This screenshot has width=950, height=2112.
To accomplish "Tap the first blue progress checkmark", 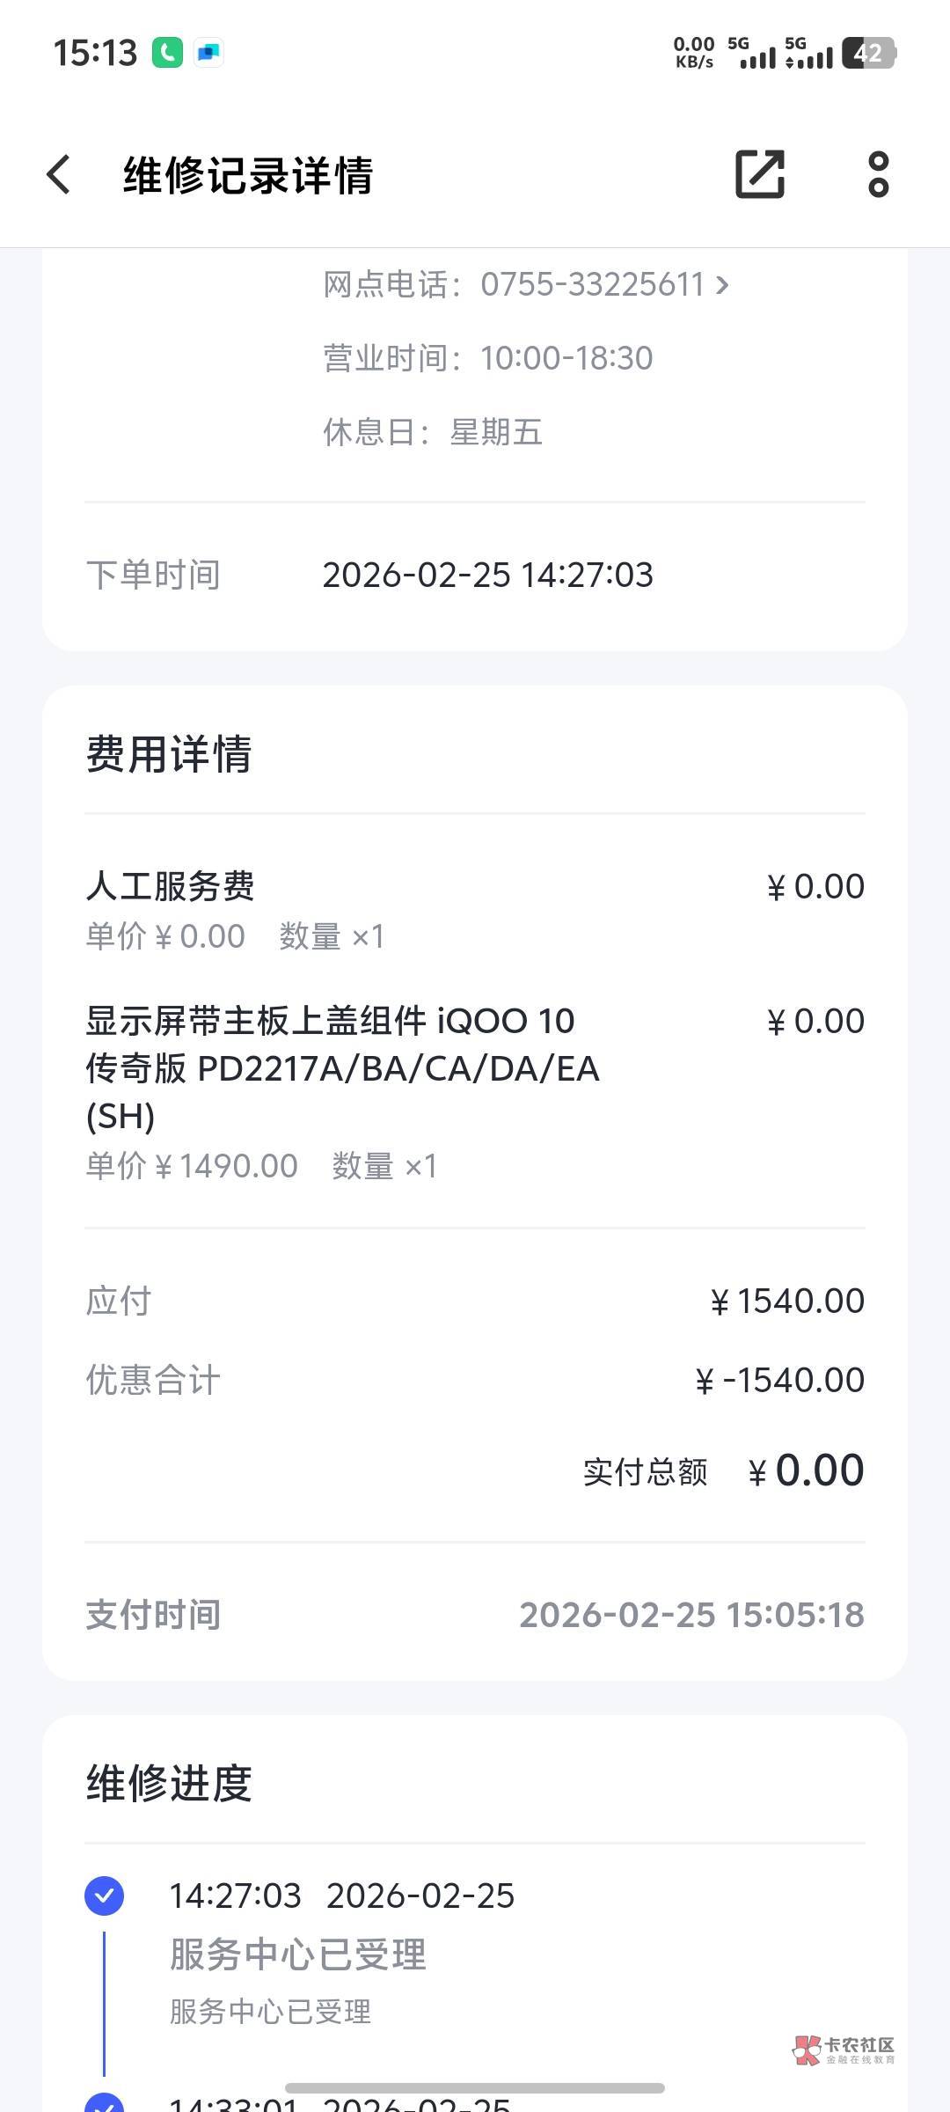I will pos(104,1896).
